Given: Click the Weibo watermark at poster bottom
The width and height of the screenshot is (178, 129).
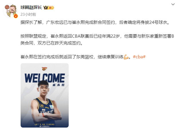Looking at the screenshot, I should click(x=45, y=126).
